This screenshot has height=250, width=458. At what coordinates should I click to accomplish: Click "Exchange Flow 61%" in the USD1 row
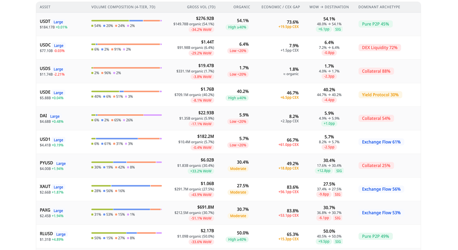click(381, 142)
